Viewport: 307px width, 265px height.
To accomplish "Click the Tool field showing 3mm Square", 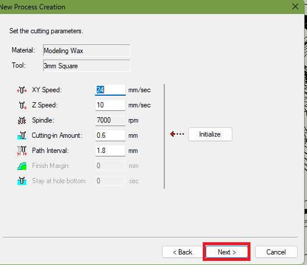I will click(87, 66).
